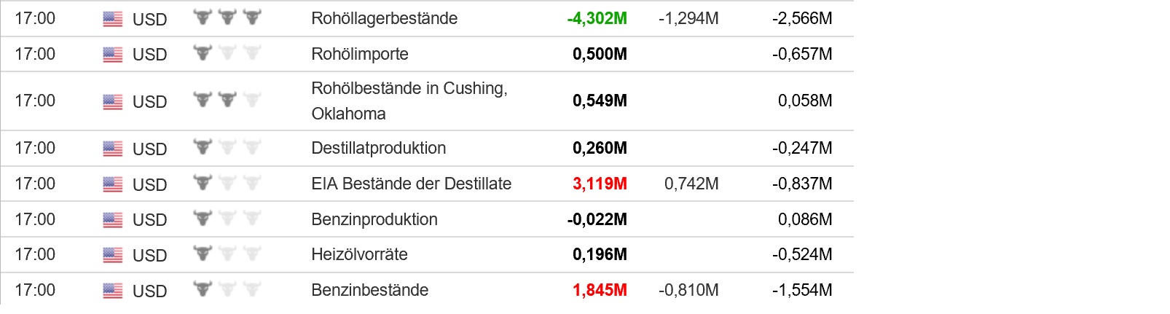Click the green -4,302M actual value

[597, 18]
